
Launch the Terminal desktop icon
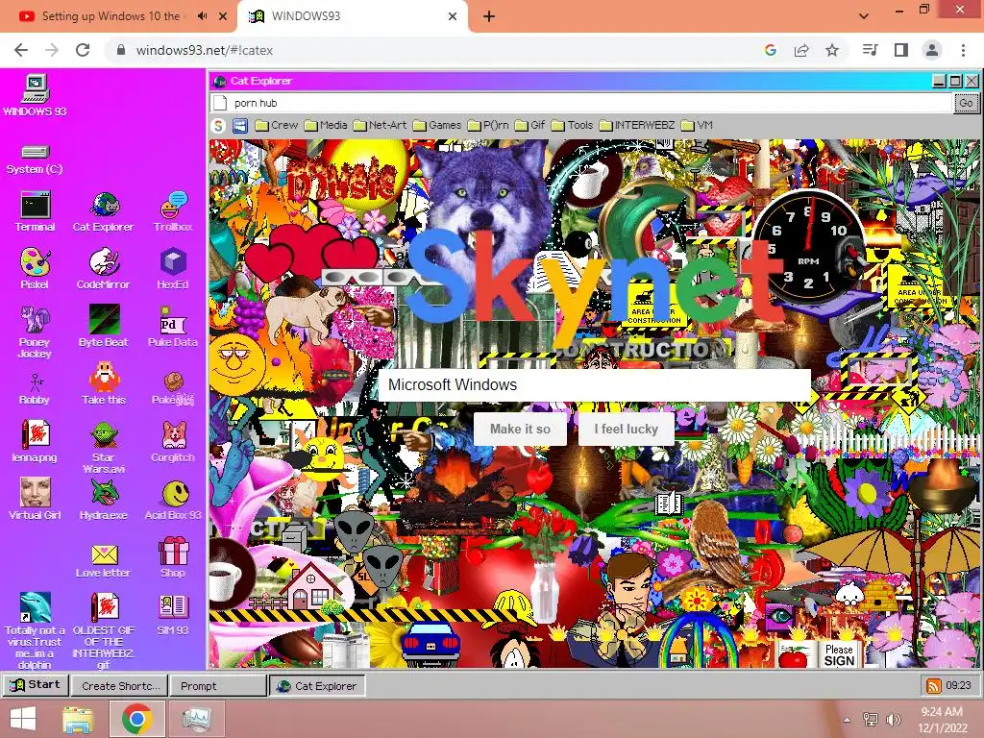click(35, 212)
